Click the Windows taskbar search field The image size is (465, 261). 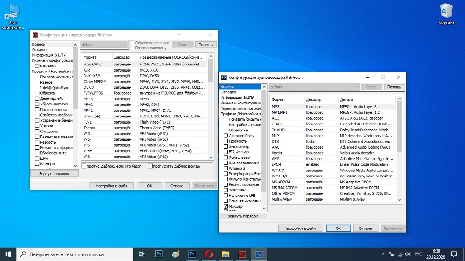point(75,254)
